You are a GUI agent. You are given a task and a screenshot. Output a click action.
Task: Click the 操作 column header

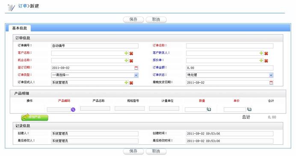pyautogui.click(x=30, y=101)
